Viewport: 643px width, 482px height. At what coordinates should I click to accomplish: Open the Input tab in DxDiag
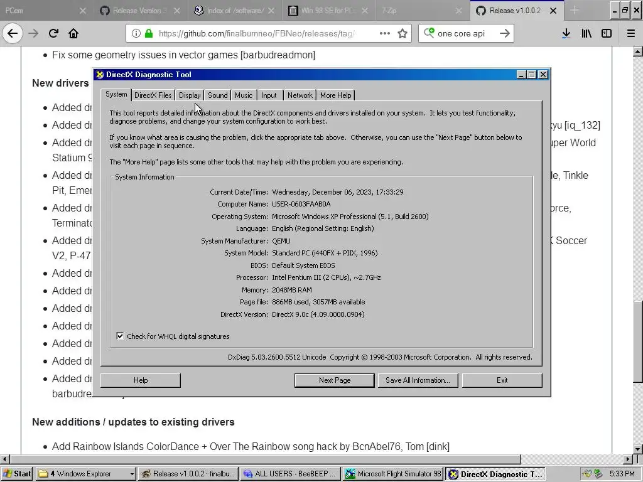(269, 95)
